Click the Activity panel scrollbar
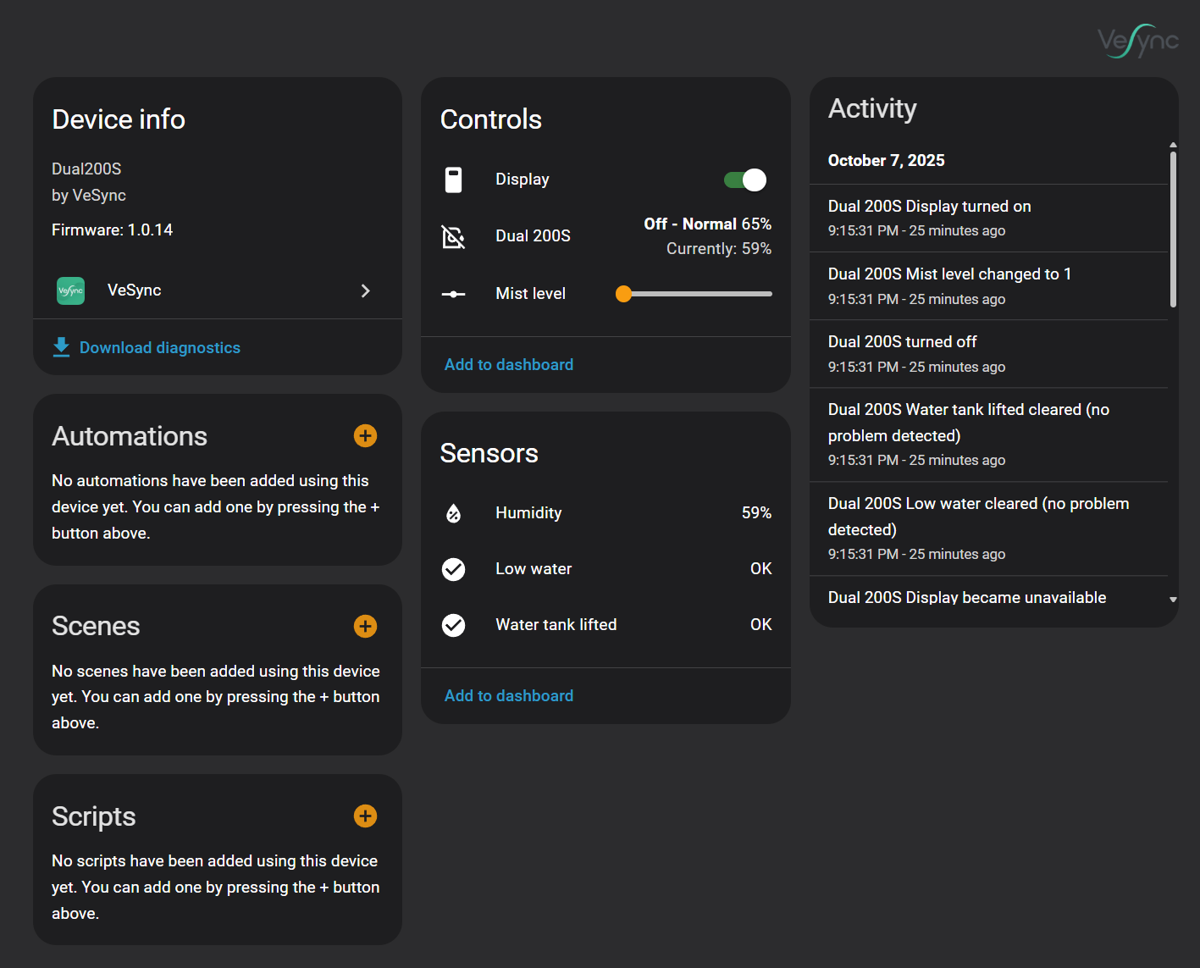 (1173, 229)
